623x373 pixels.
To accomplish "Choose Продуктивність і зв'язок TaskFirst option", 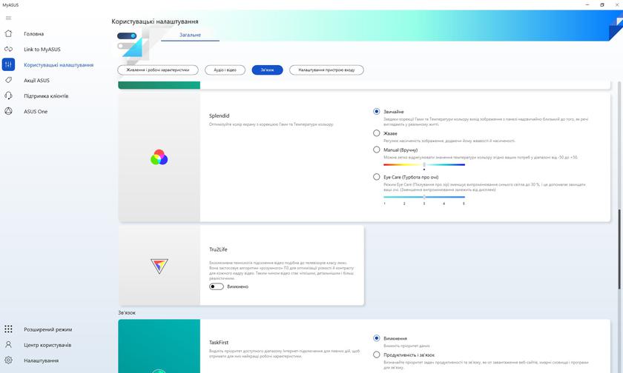I will [x=377, y=354].
